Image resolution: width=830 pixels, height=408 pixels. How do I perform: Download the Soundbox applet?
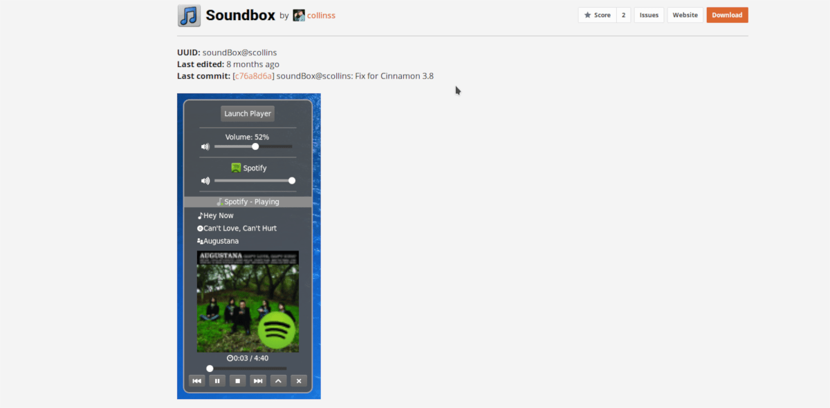click(x=727, y=15)
